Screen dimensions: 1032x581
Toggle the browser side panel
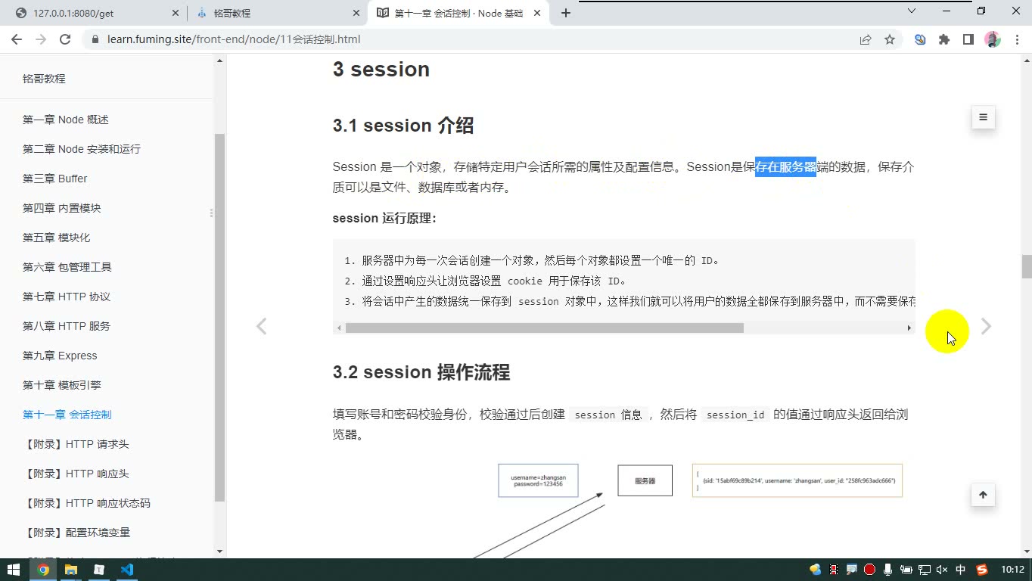[968, 39]
